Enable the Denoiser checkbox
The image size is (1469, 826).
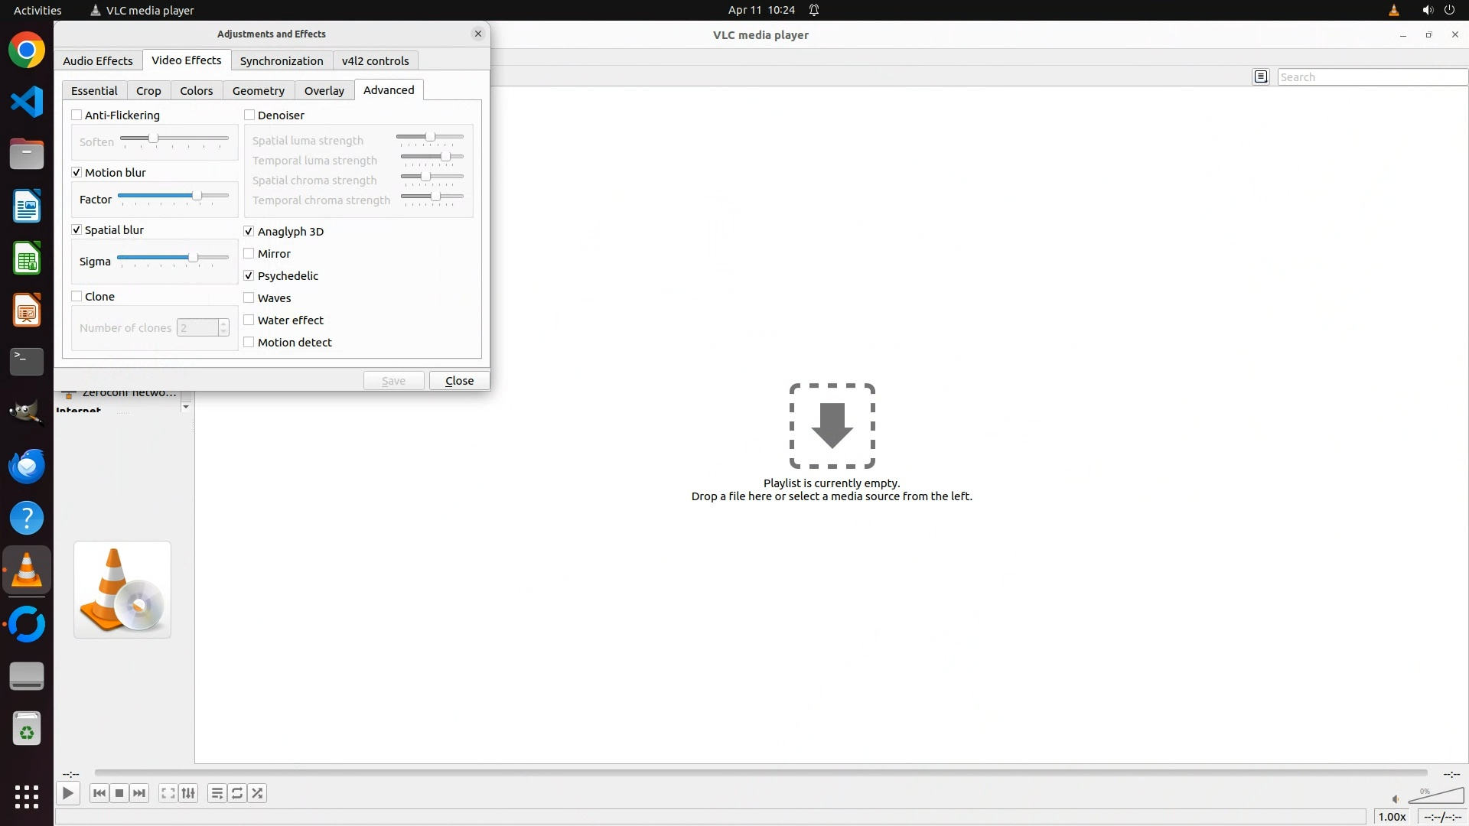click(249, 115)
